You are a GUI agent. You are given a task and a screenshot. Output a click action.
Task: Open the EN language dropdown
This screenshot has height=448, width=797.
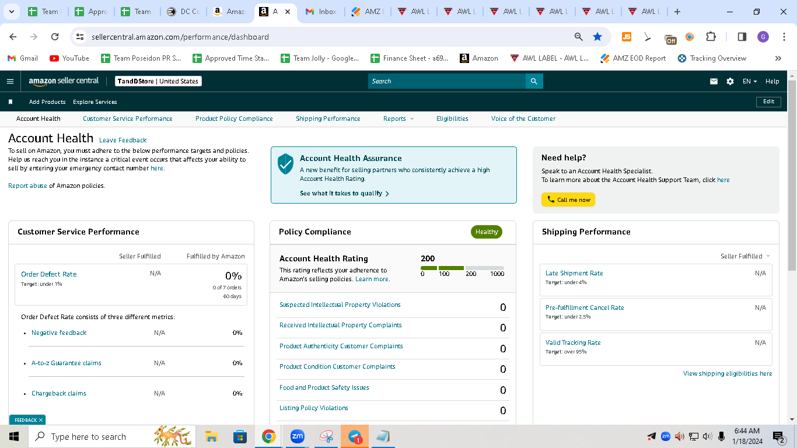[x=750, y=82]
